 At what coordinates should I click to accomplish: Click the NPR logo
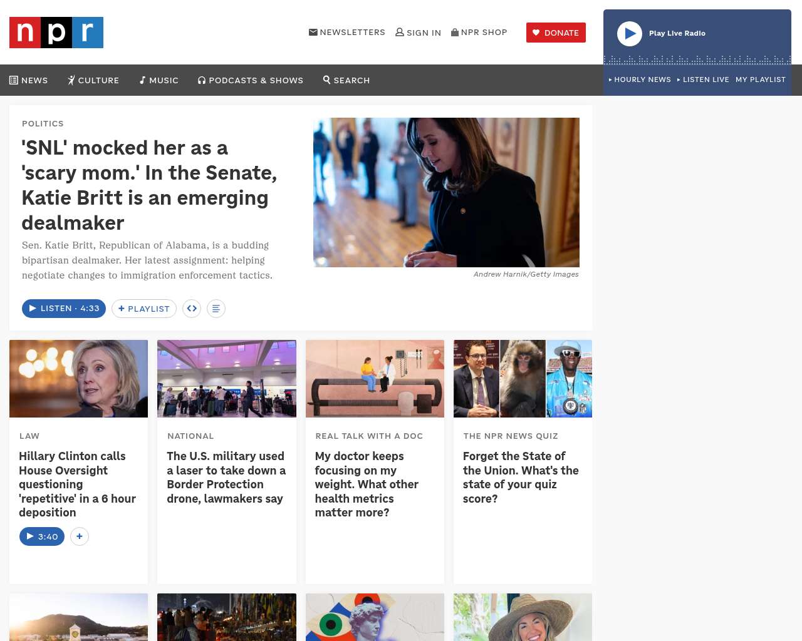click(56, 33)
